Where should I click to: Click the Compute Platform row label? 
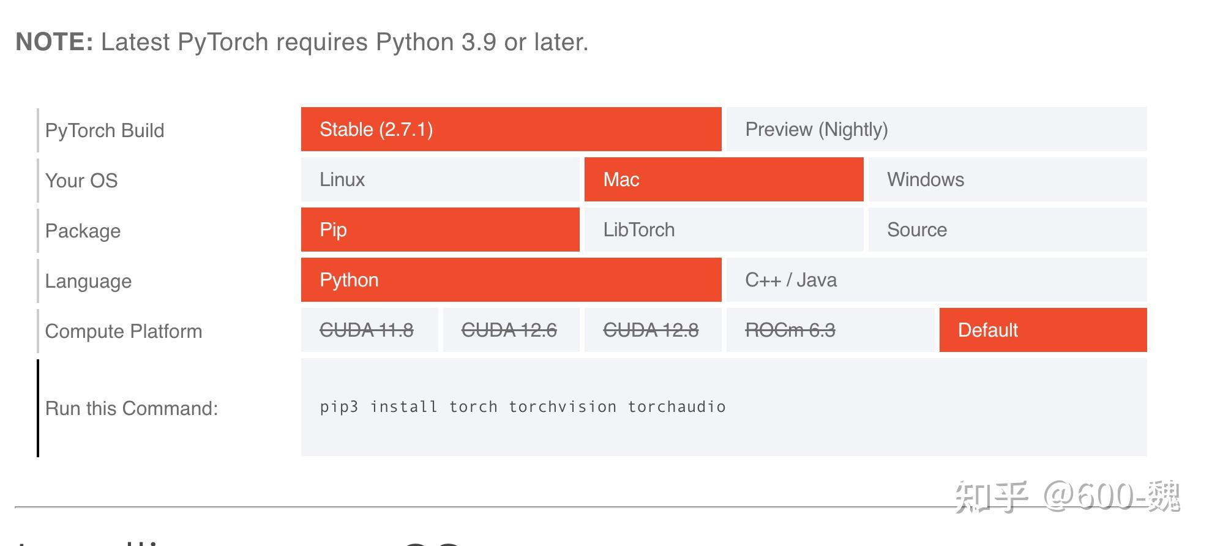[123, 331]
